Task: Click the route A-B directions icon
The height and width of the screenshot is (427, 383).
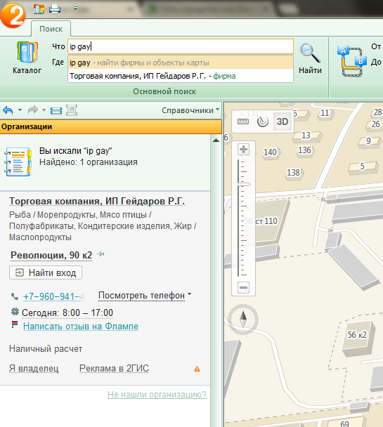Action: pos(351,62)
